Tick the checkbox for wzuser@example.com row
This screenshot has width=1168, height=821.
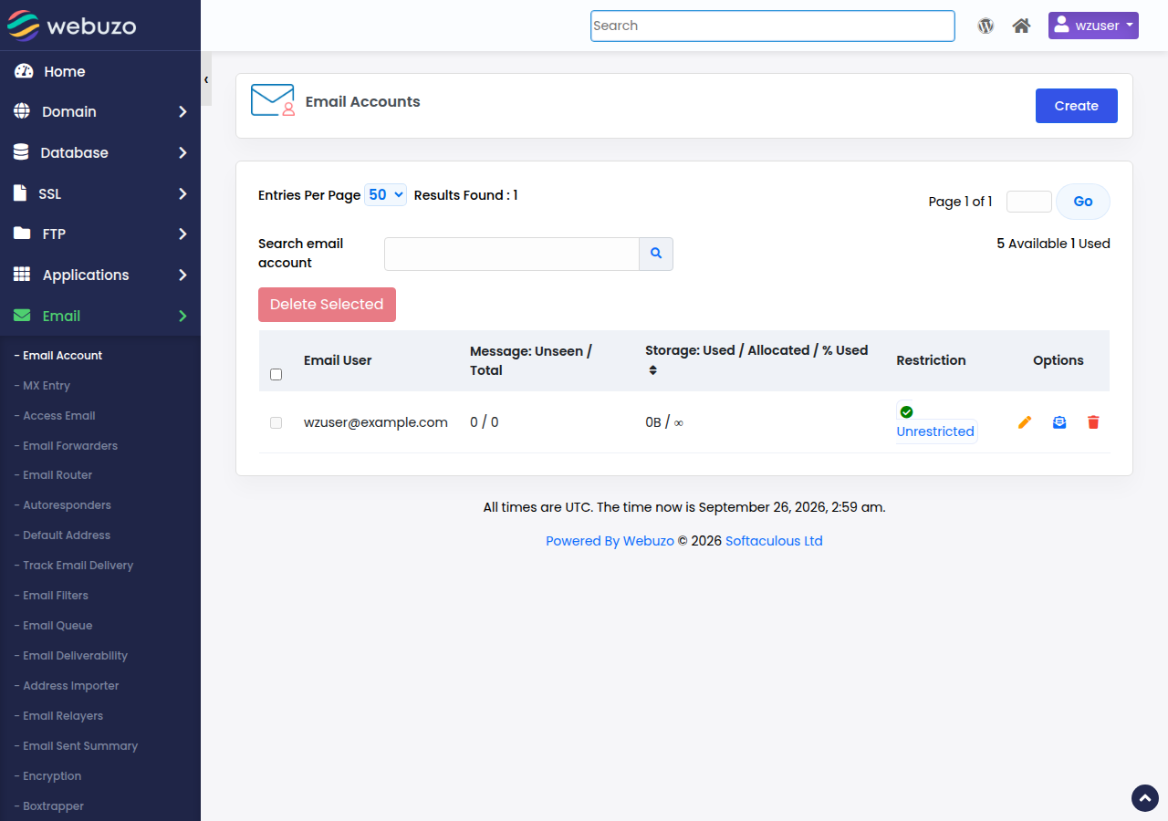276,422
